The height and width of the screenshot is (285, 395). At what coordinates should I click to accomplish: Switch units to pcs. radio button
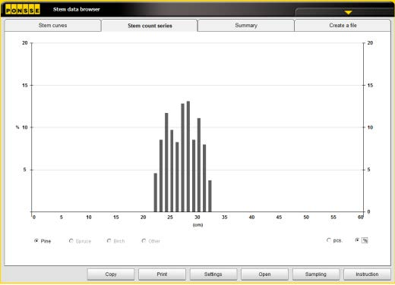coord(329,240)
